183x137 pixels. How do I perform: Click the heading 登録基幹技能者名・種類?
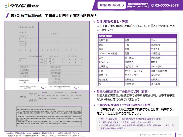[x=112, y=22]
